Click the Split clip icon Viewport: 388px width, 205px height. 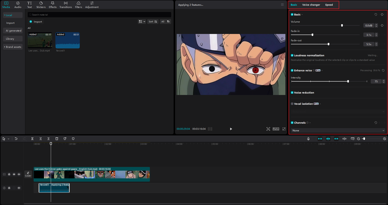(32, 139)
